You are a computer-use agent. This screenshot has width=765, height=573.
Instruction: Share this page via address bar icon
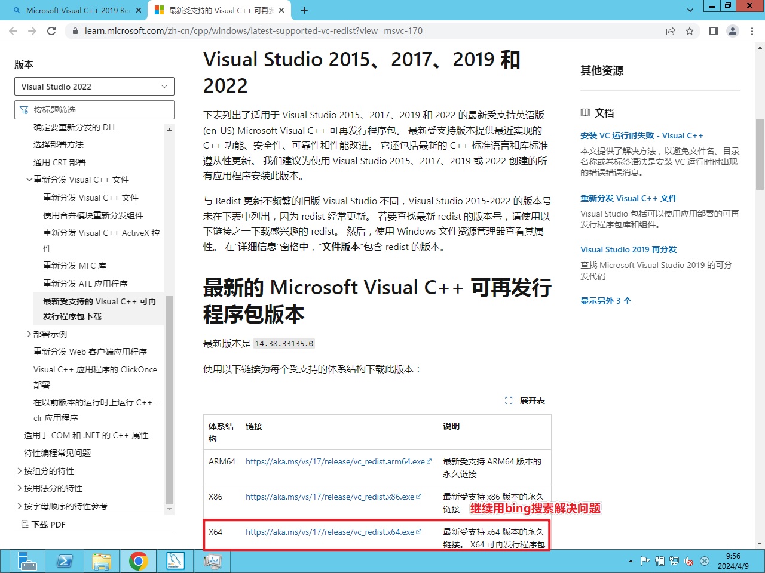tap(671, 31)
